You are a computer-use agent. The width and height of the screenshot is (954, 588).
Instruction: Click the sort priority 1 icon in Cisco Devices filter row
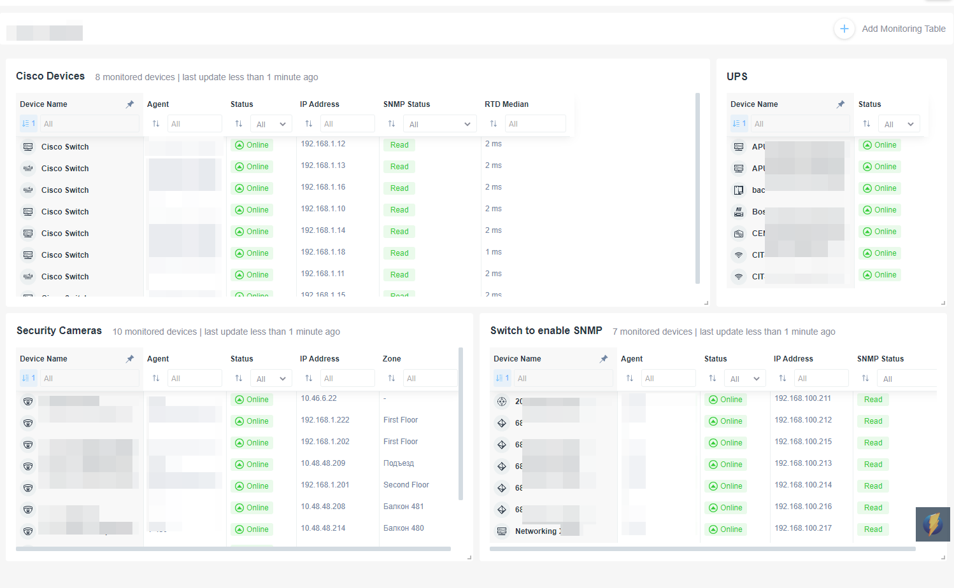(28, 123)
